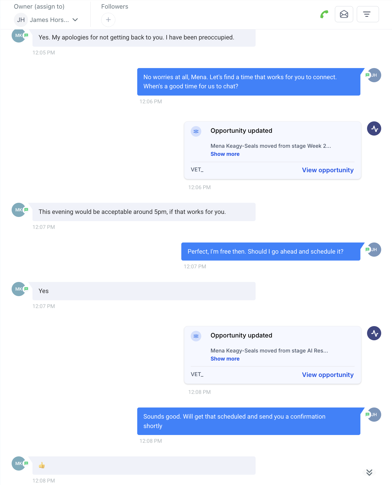
Task: Click the activity icon beside the 12:06 PM update
Action: click(x=374, y=129)
